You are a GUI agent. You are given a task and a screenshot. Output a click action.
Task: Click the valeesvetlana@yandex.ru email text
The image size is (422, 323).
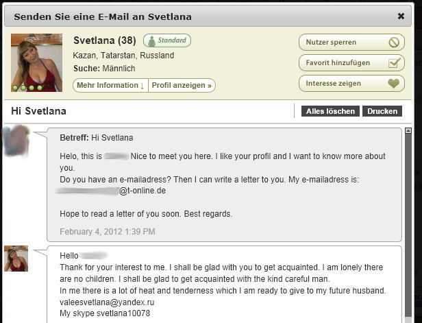(x=107, y=302)
